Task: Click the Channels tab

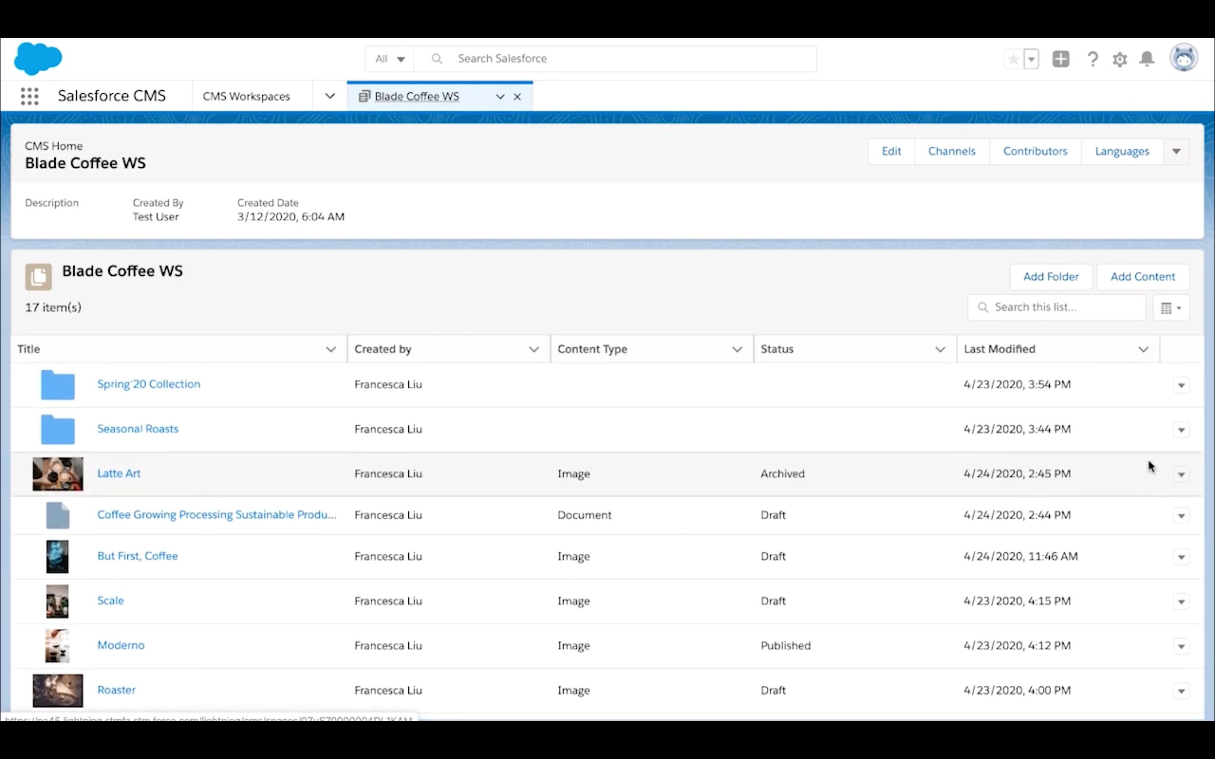Action: [952, 151]
